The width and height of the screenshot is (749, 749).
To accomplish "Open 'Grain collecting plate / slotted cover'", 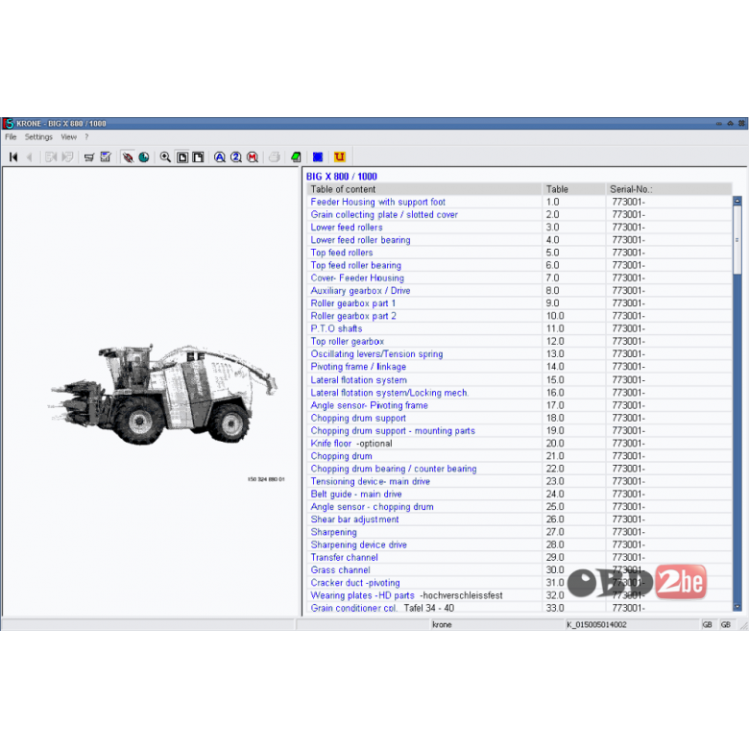I will [x=384, y=214].
